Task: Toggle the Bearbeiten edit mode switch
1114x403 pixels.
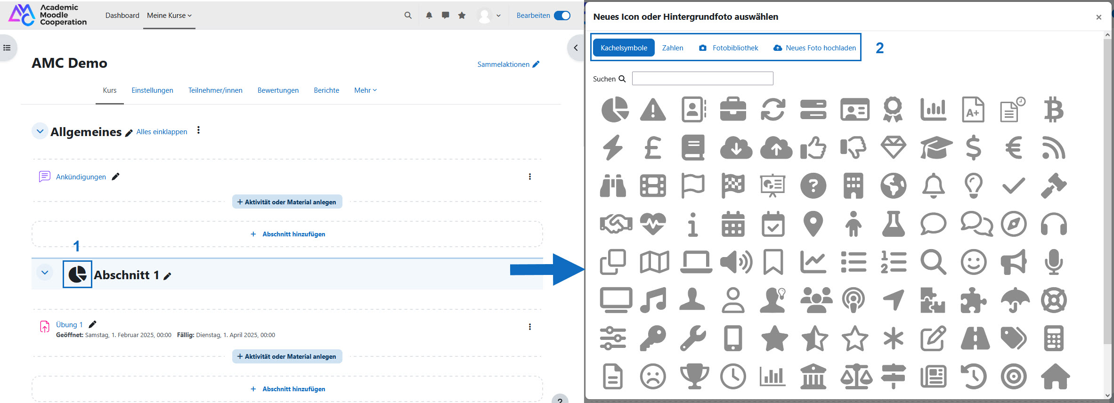Action: pyautogui.click(x=562, y=15)
